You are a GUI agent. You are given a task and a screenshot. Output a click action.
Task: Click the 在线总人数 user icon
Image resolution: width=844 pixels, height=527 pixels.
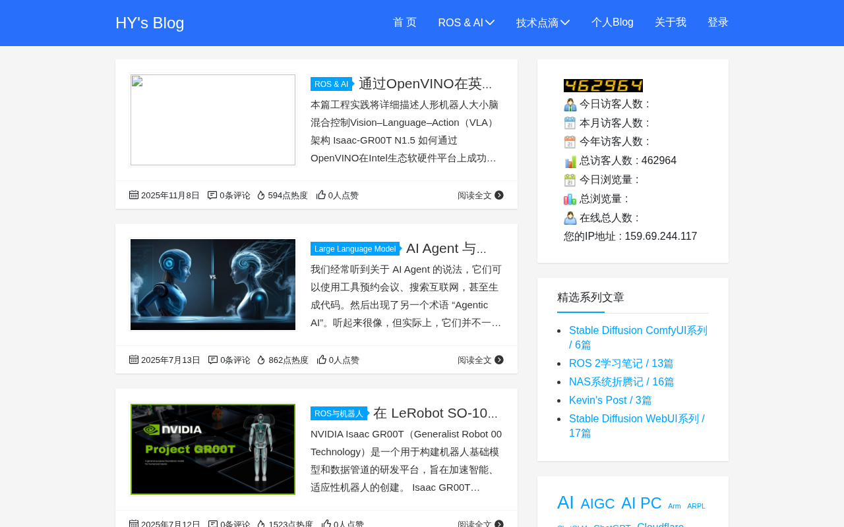[x=570, y=218]
